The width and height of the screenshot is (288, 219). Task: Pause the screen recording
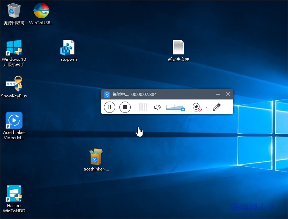(x=110, y=107)
